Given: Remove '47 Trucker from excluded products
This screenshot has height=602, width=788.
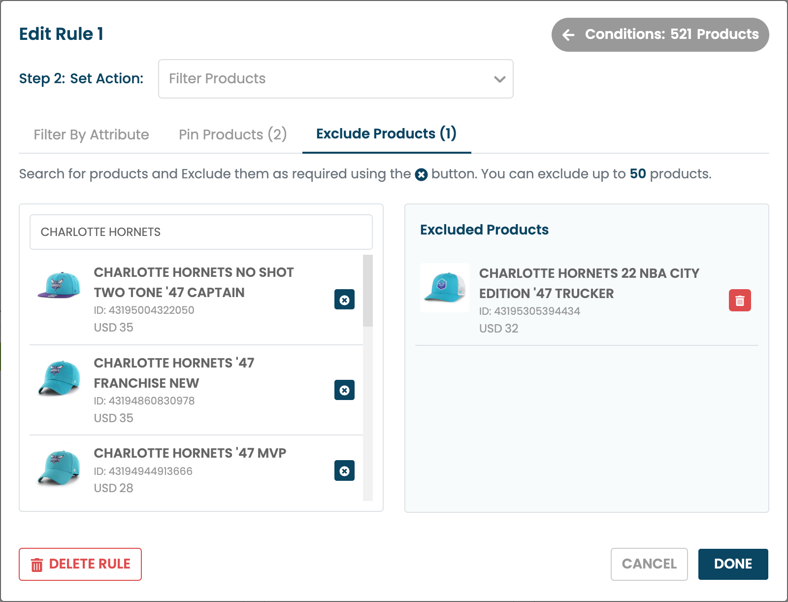Looking at the screenshot, I should pos(740,301).
